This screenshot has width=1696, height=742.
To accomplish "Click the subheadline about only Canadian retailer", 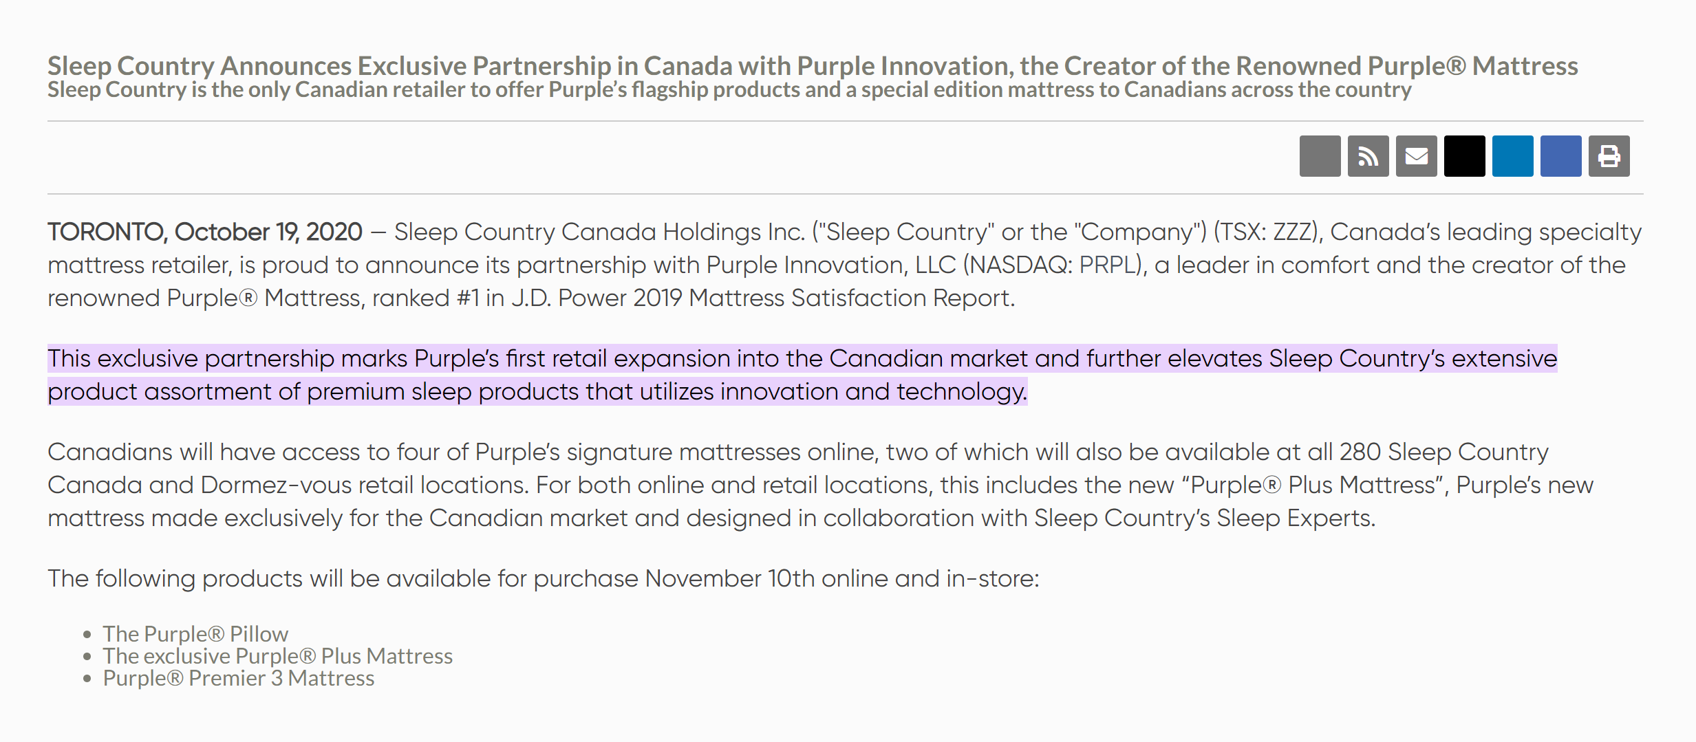I will (x=729, y=89).
